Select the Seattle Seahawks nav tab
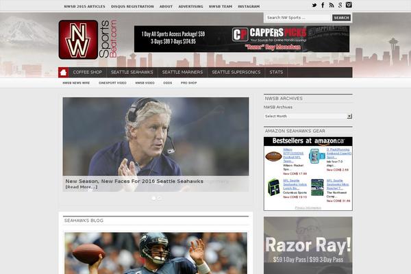 [132, 73]
